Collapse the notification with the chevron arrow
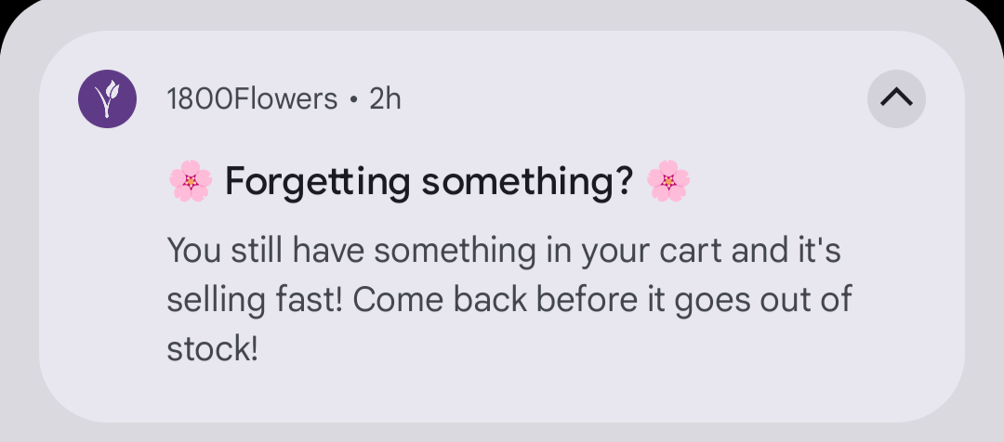Image resolution: width=1004 pixels, height=442 pixels. pos(896,98)
